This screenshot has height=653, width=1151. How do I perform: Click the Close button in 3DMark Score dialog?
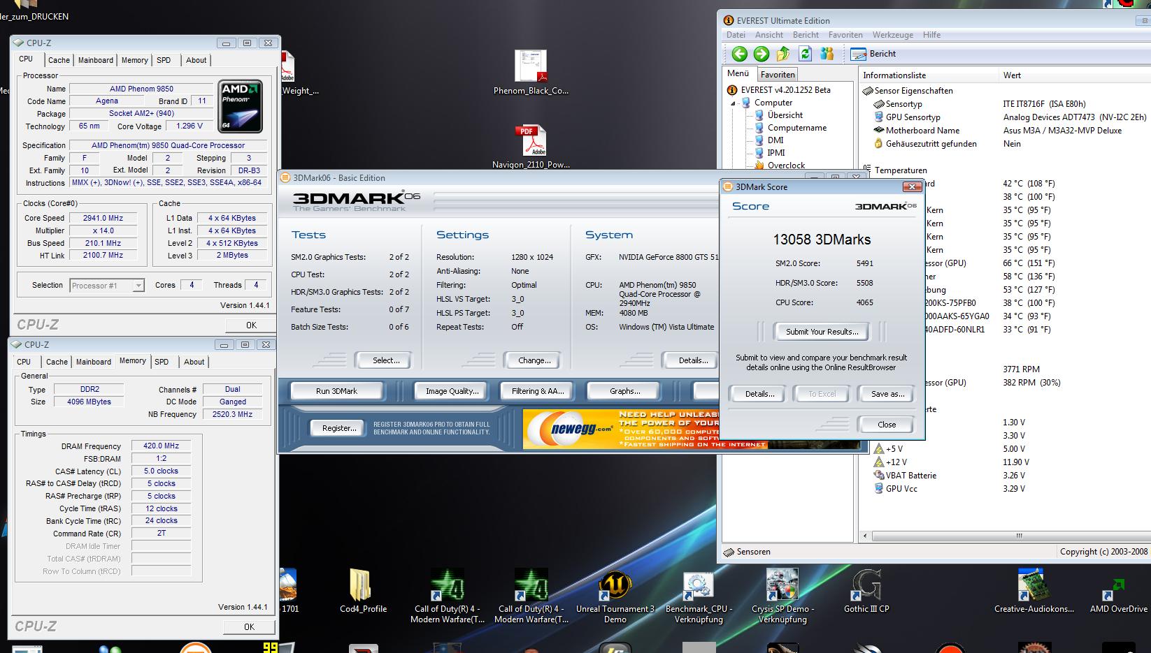pyautogui.click(x=887, y=425)
